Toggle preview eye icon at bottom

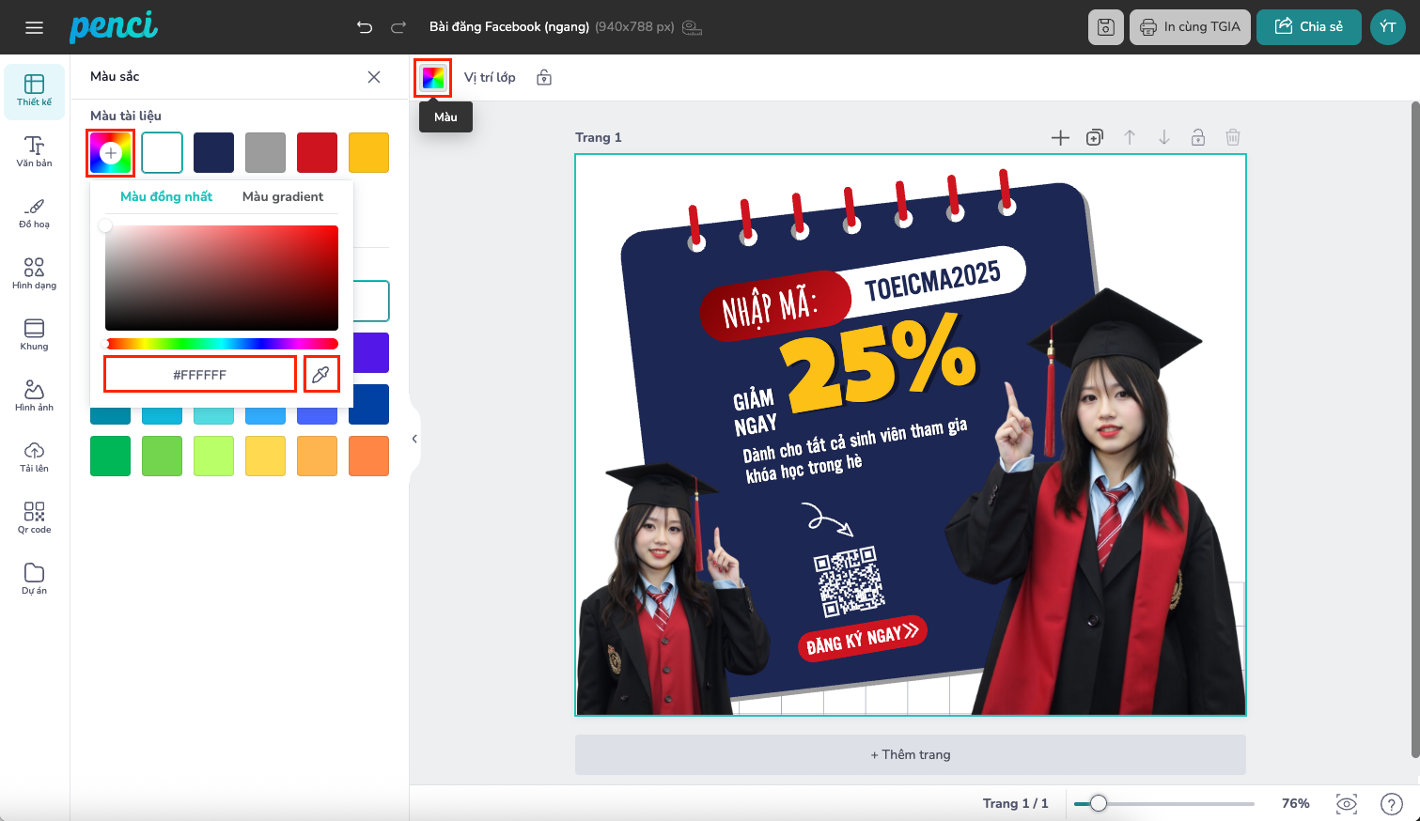(x=1346, y=803)
